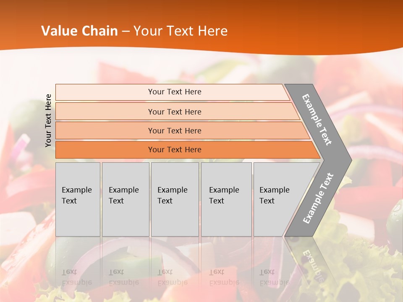Click the lower dark chevron arm 'Example Text'
The height and width of the screenshot is (302, 403).
pos(318,198)
